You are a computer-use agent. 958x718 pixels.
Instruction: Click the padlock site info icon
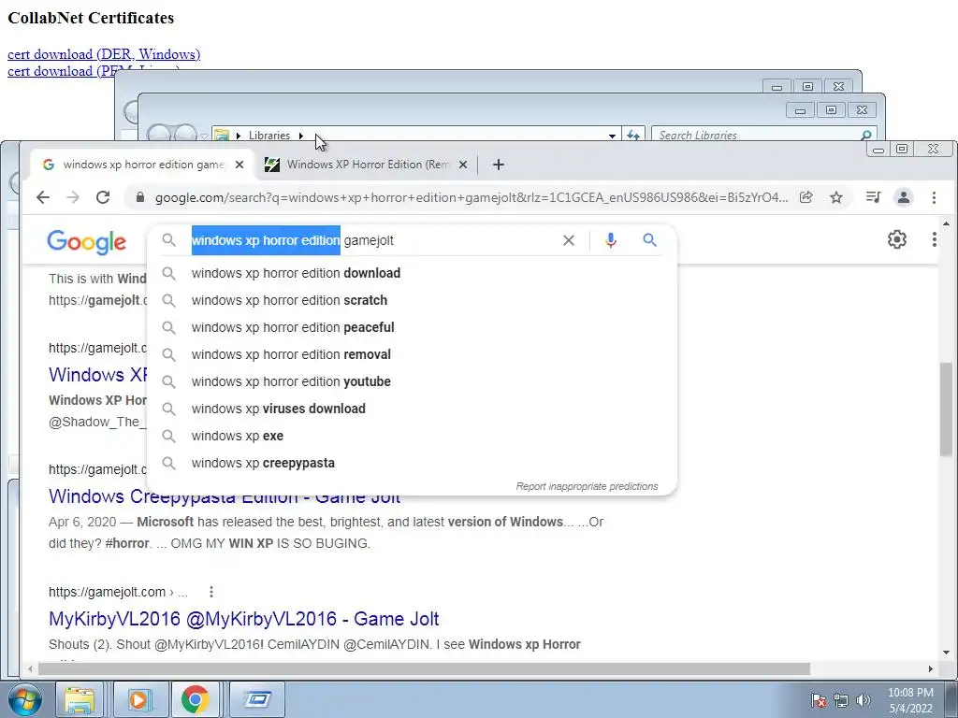[x=140, y=197]
